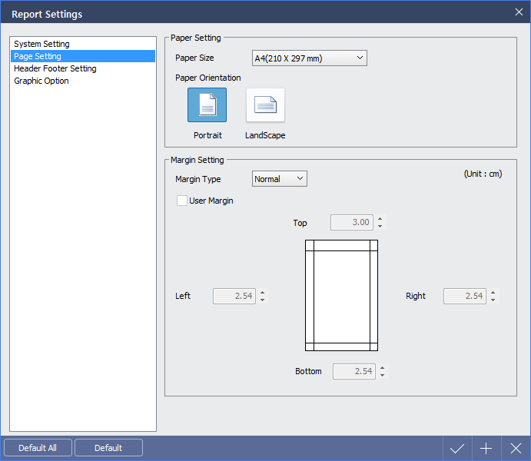The width and height of the screenshot is (531, 461).
Task: Decrease Bottom margin with down arrow
Action: coord(383,375)
